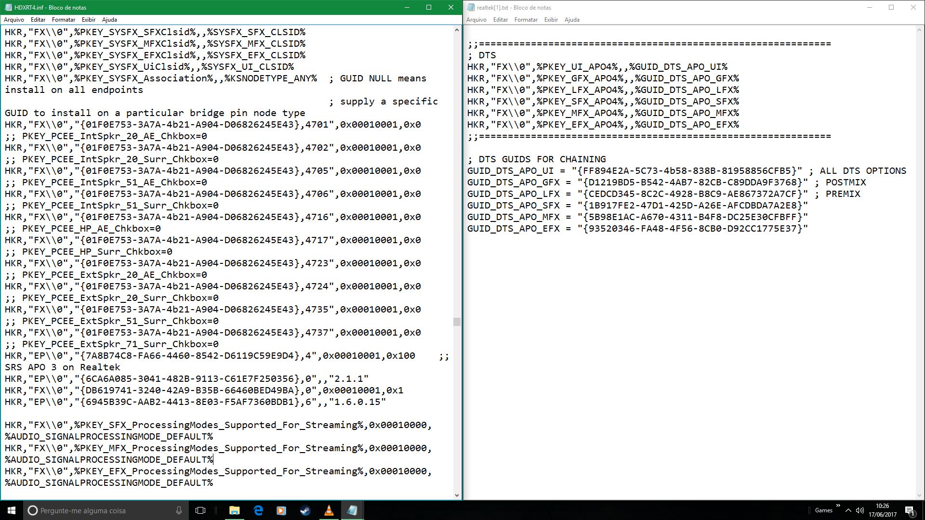Click the scrollbar thumb in HDXRT4.inf window
The width and height of the screenshot is (925, 520).
[x=457, y=322]
